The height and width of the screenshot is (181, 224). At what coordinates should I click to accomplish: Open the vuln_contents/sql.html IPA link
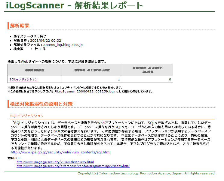[60, 152]
